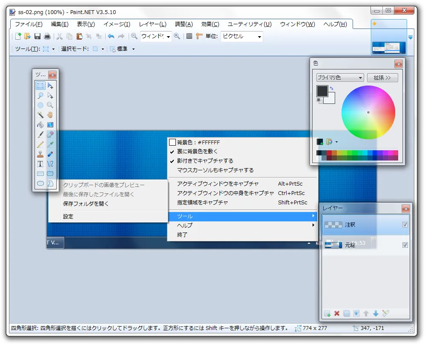The image size is (425, 344).
Task: Open the レイヤー menu
Action: (x=152, y=24)
